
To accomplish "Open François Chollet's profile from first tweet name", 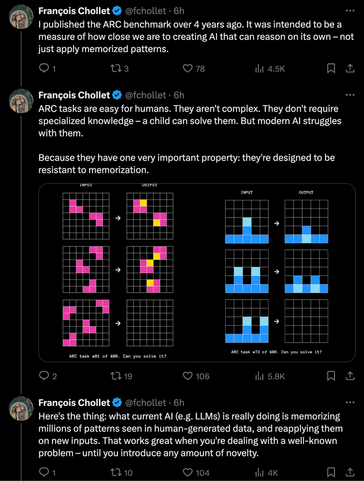I will click(x=74, y=11).
